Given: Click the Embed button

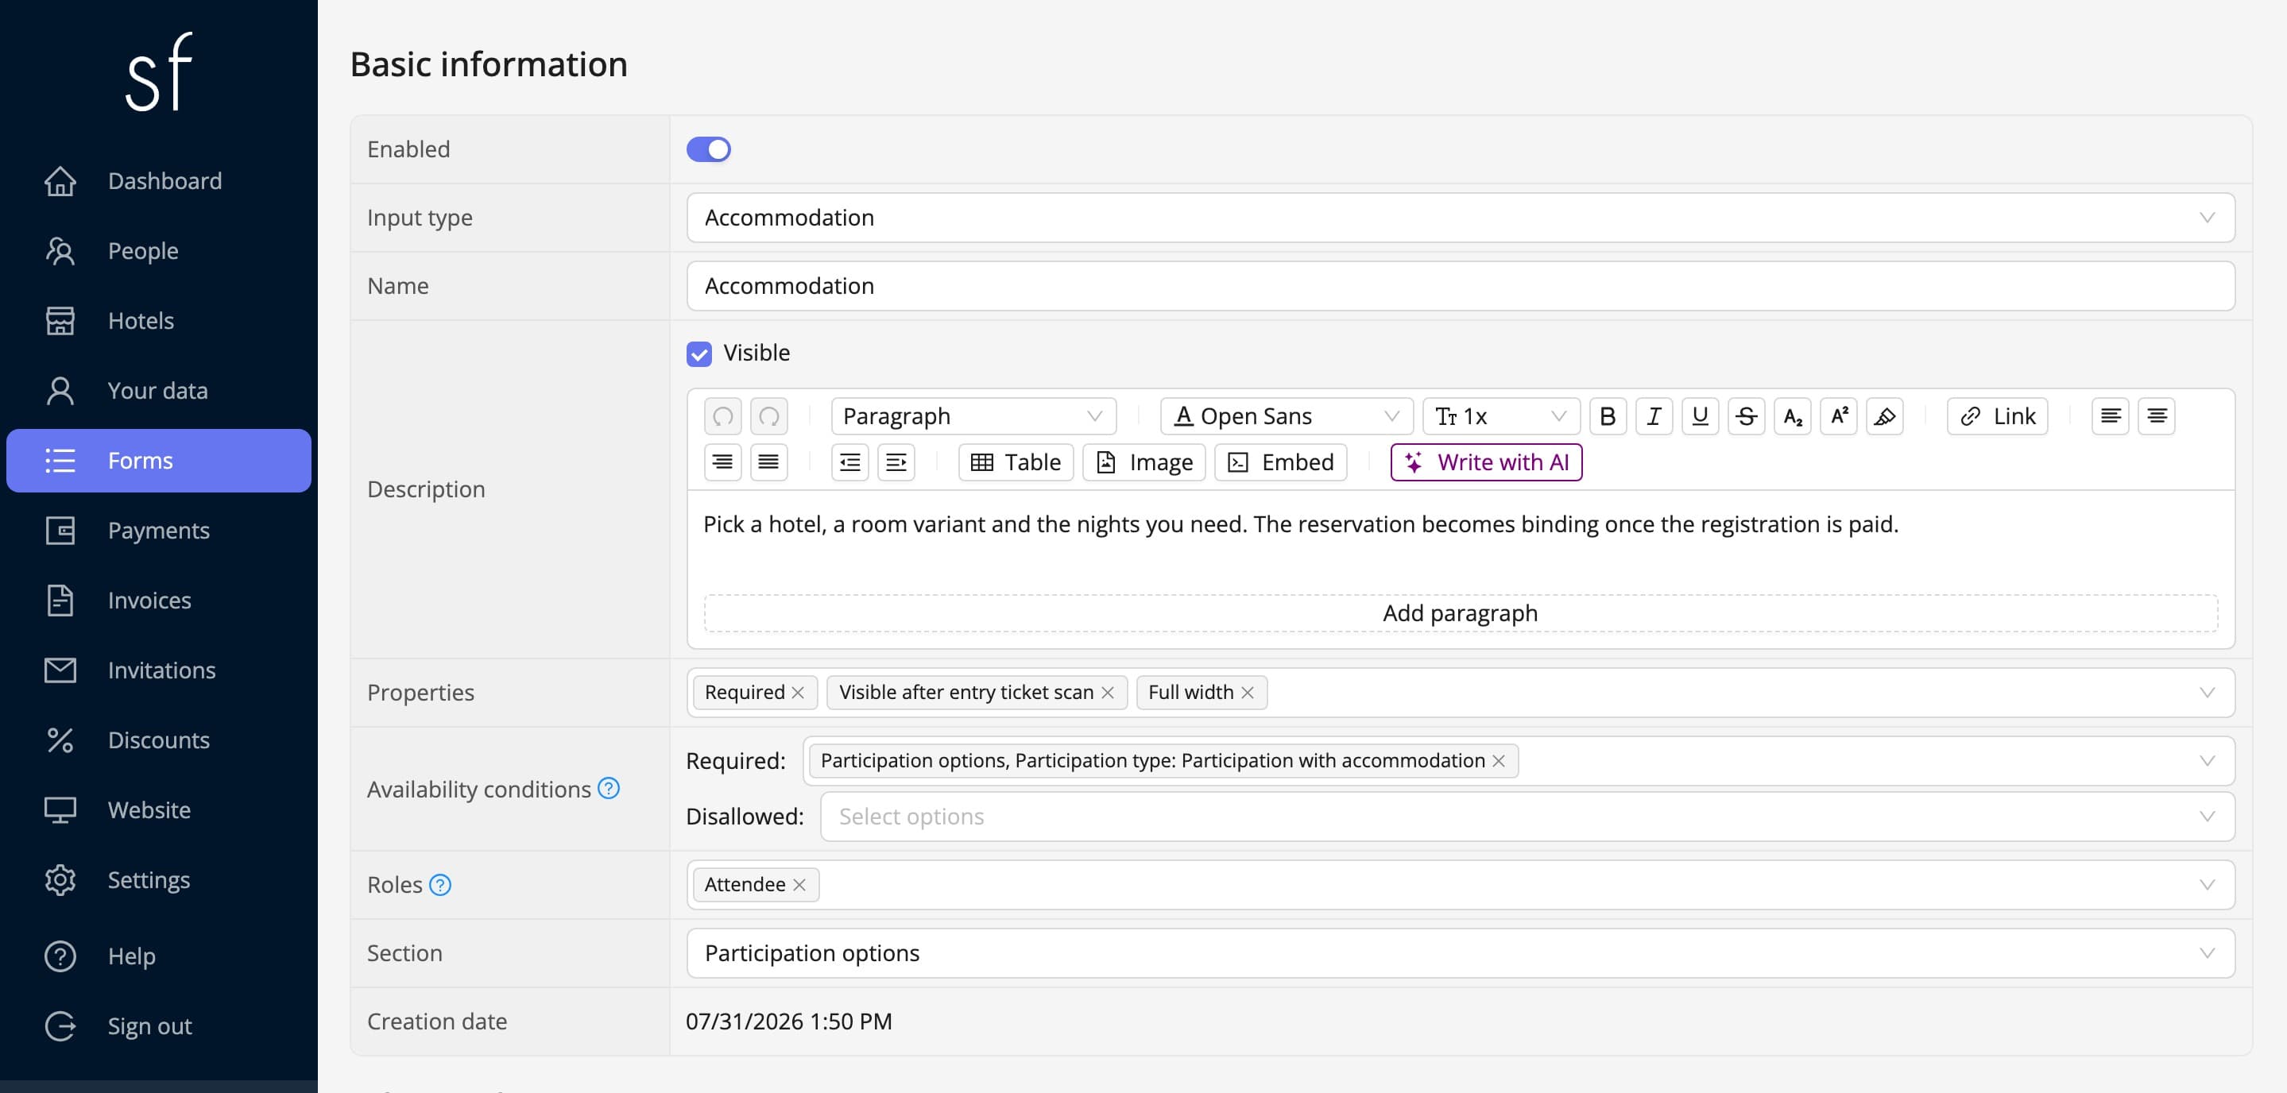Looking at the screenshot, I should [1281, 462].
